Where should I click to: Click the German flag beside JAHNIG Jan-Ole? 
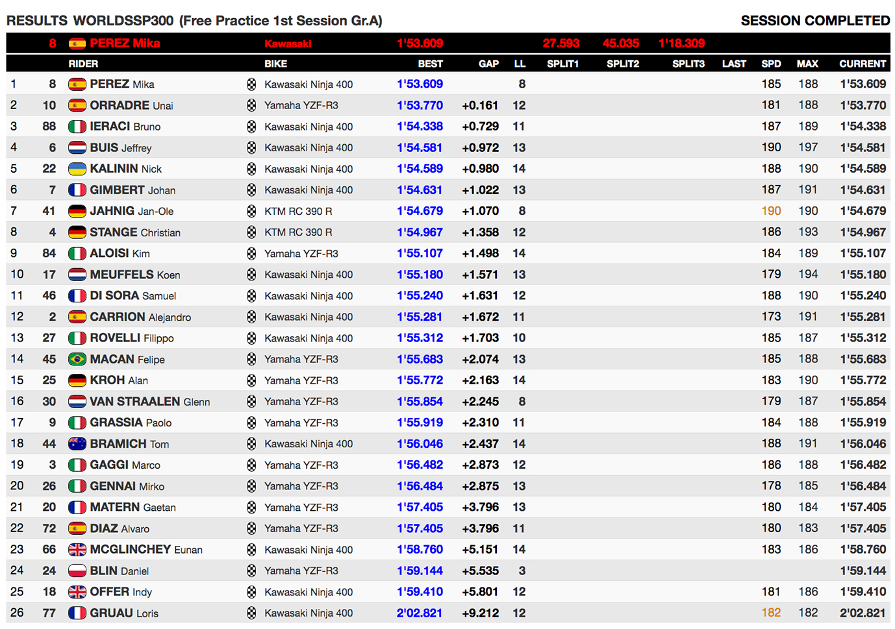tap(77, 211)
